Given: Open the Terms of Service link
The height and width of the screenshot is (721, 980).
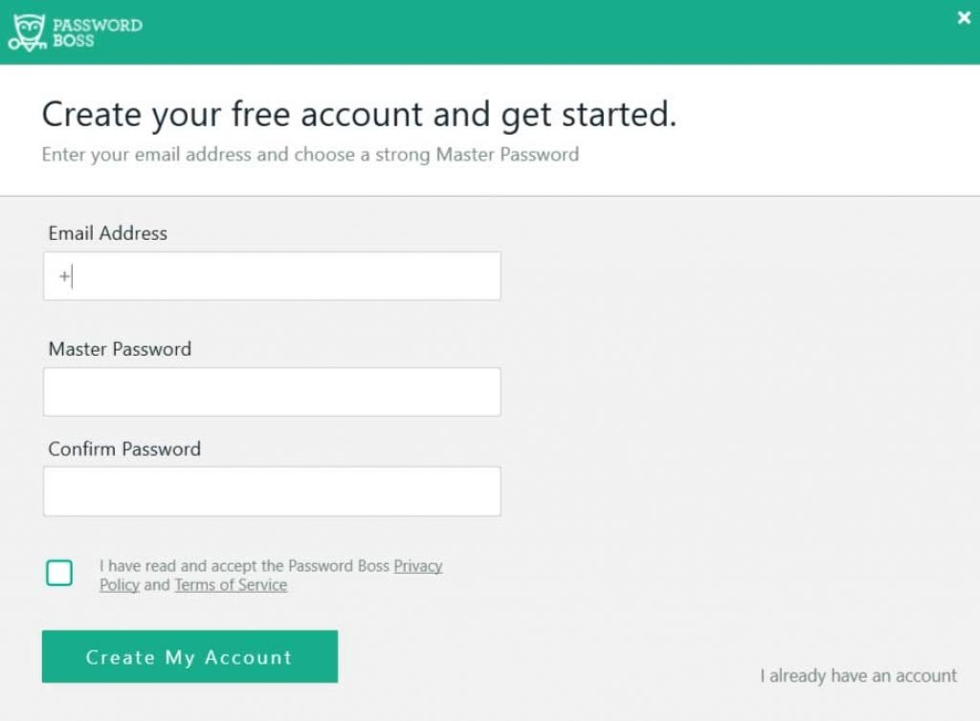Looking at the screenshot, I should pos(230,585).
